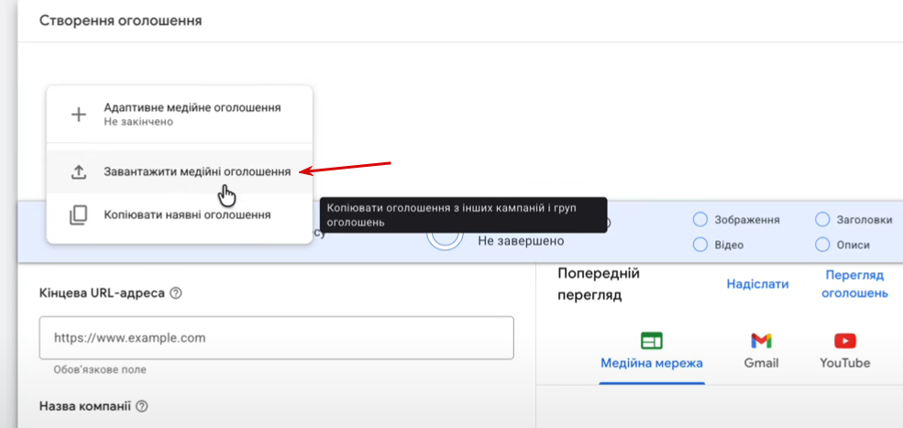Switch to the YouTube preview tab
This screenshot has height=428, width=903.
tap(845, 351)
